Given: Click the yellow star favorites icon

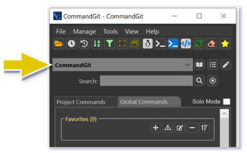Looking at the screenshot, I should pyautogui.click(x=225, y=44).
